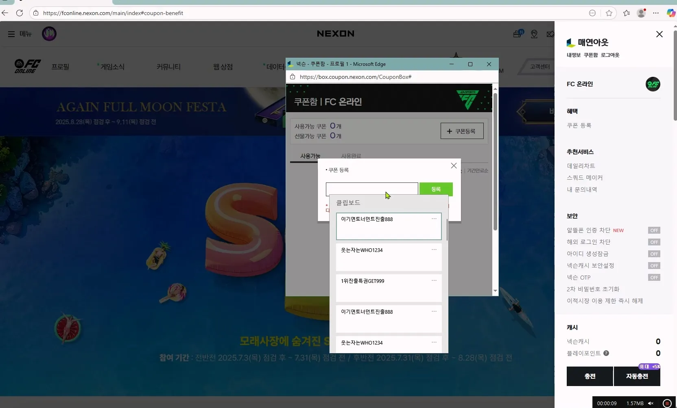This screenshot has height=408, width=677.
Task: Click the coupon popup scrollbar down arrow
Action: point(495,291)
